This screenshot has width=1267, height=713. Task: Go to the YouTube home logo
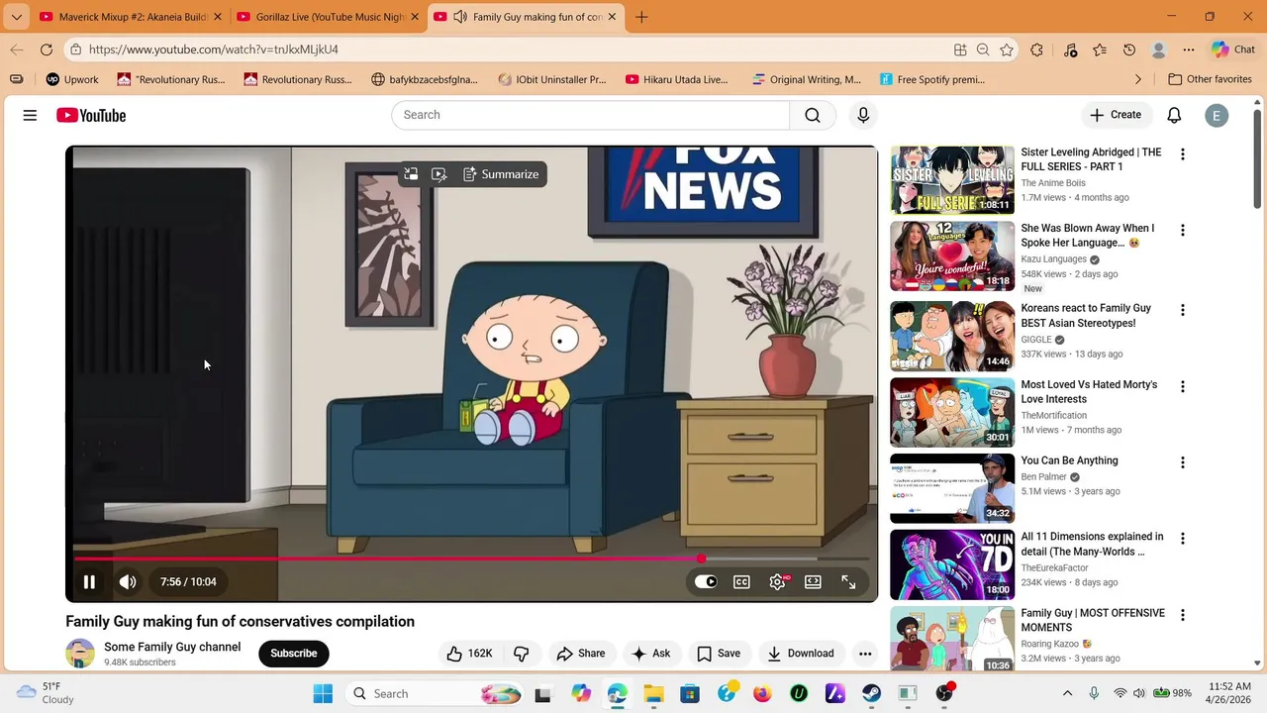[91, 116]
